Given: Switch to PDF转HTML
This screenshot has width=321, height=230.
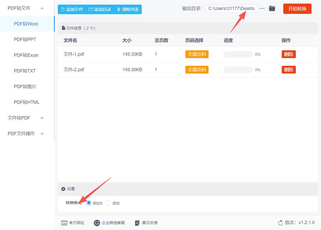Looking at the screenshot, I should click(27, 102).
